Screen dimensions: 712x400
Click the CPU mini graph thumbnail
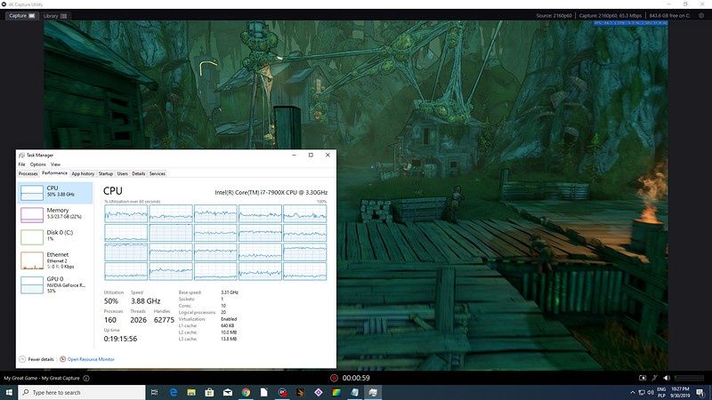[x=32, y=193]
